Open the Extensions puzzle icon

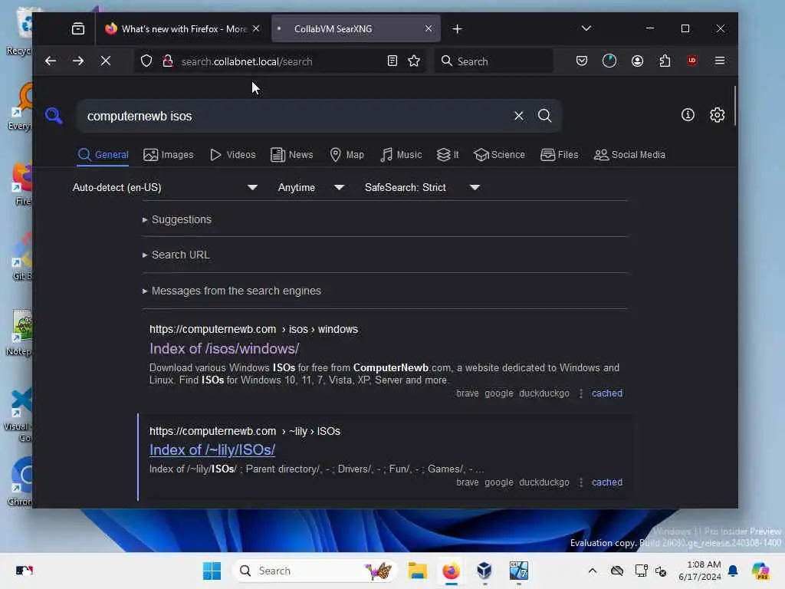pyautogui.click(x=665, y=61)
